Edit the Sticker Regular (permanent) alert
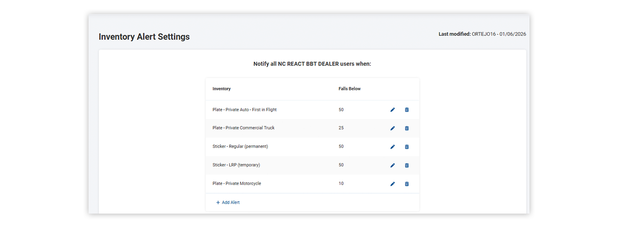Screen dimensions: 618x229 tap(393, 147)
